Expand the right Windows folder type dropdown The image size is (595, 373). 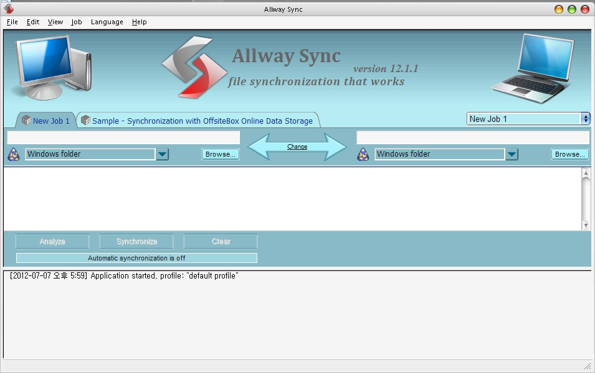coord(512,154)
